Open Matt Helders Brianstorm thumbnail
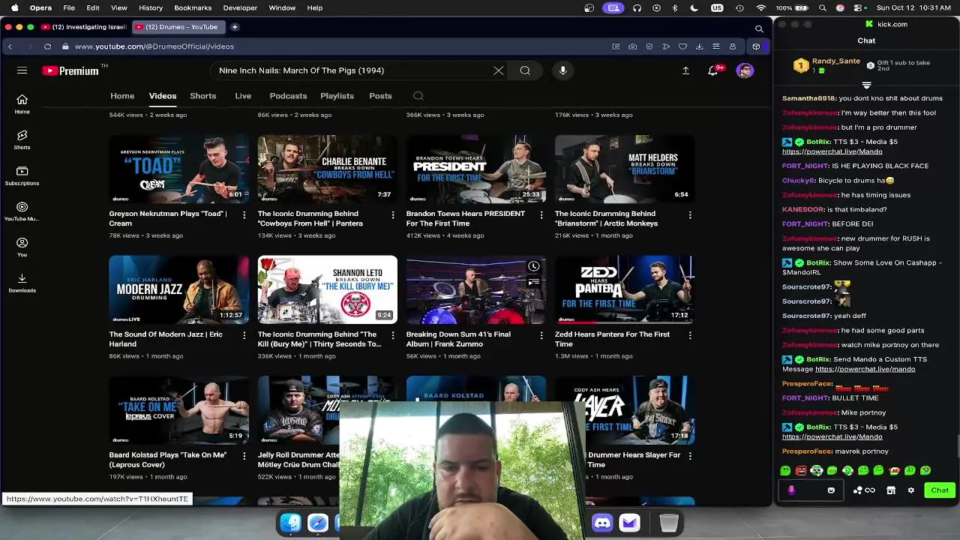 click(x=624, y=169)
